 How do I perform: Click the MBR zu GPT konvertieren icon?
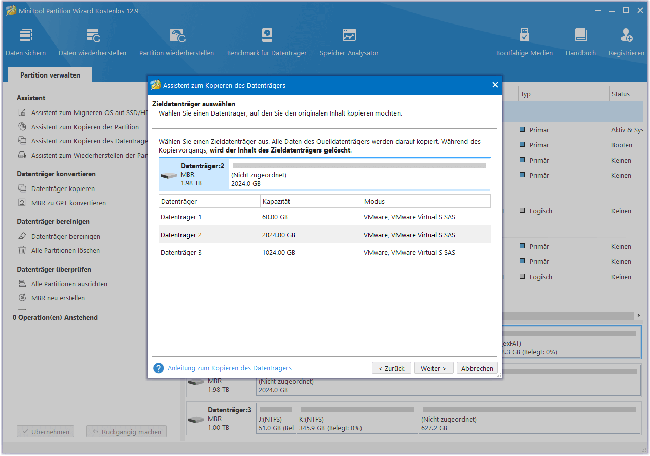[x=22, y=203]
